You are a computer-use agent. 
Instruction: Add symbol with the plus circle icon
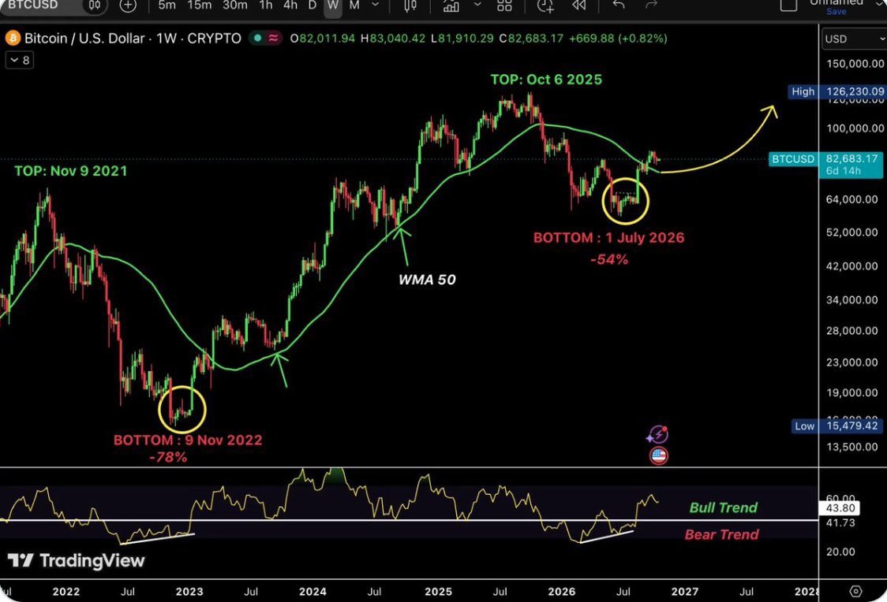pyautogui.click(x=129, y=6)
